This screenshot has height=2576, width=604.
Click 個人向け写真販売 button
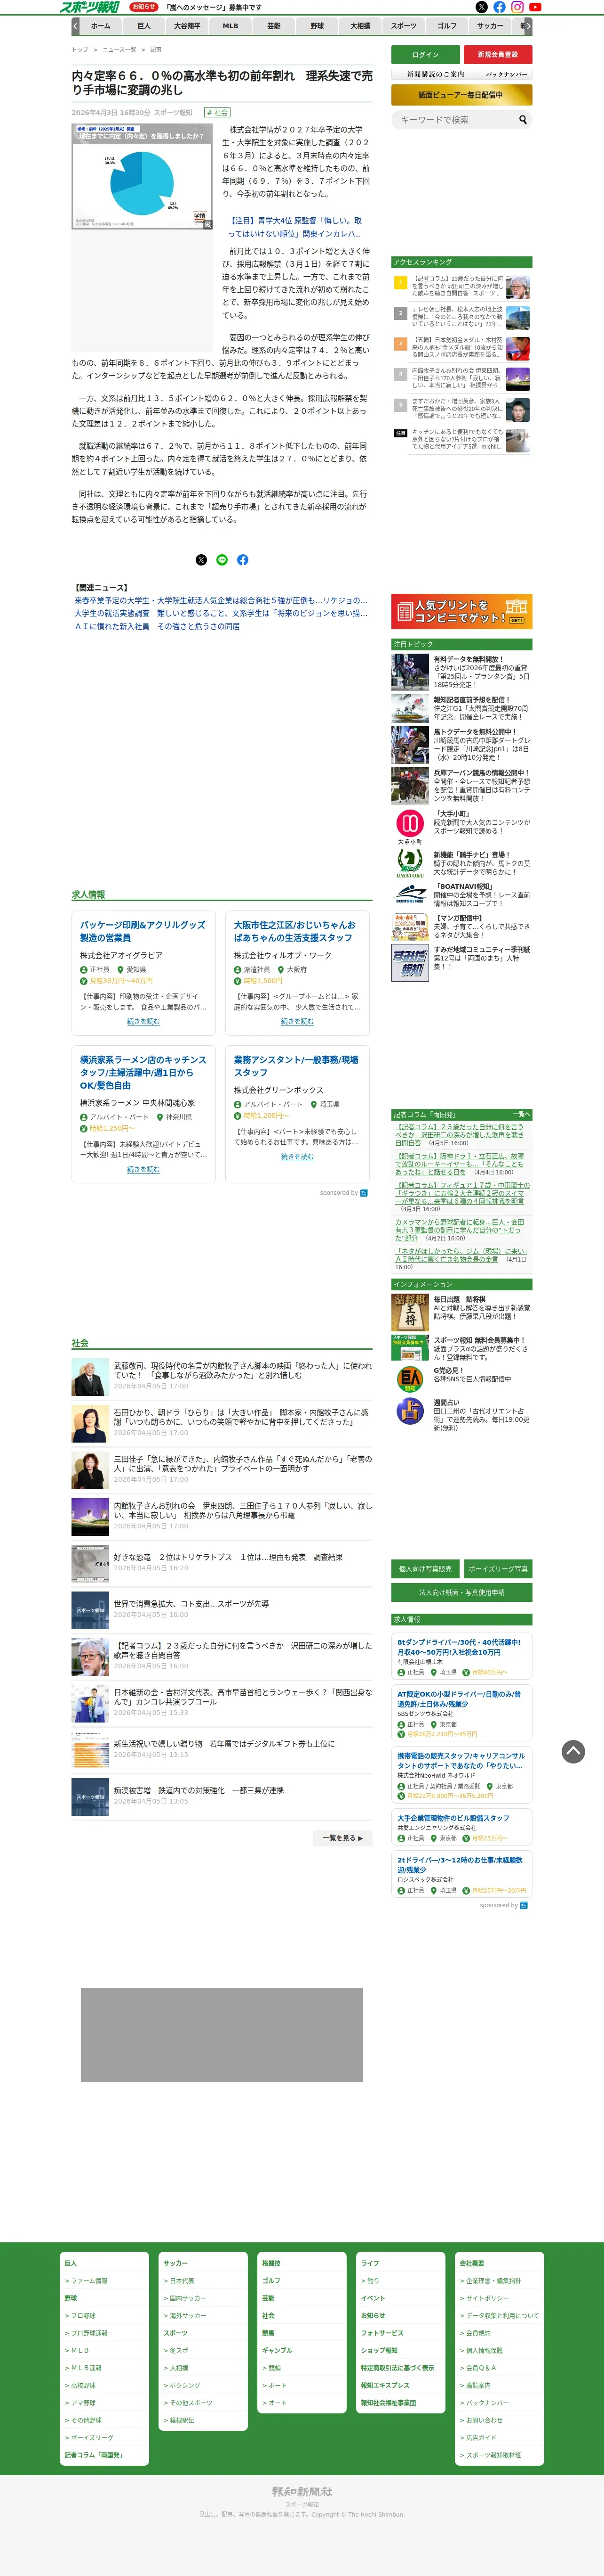pyautogui.click(x=425, y=1569)
